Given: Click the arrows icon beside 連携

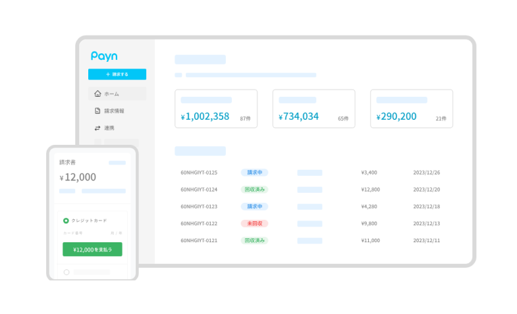Looking at the screenshot, I should click(x=97, y=128).
